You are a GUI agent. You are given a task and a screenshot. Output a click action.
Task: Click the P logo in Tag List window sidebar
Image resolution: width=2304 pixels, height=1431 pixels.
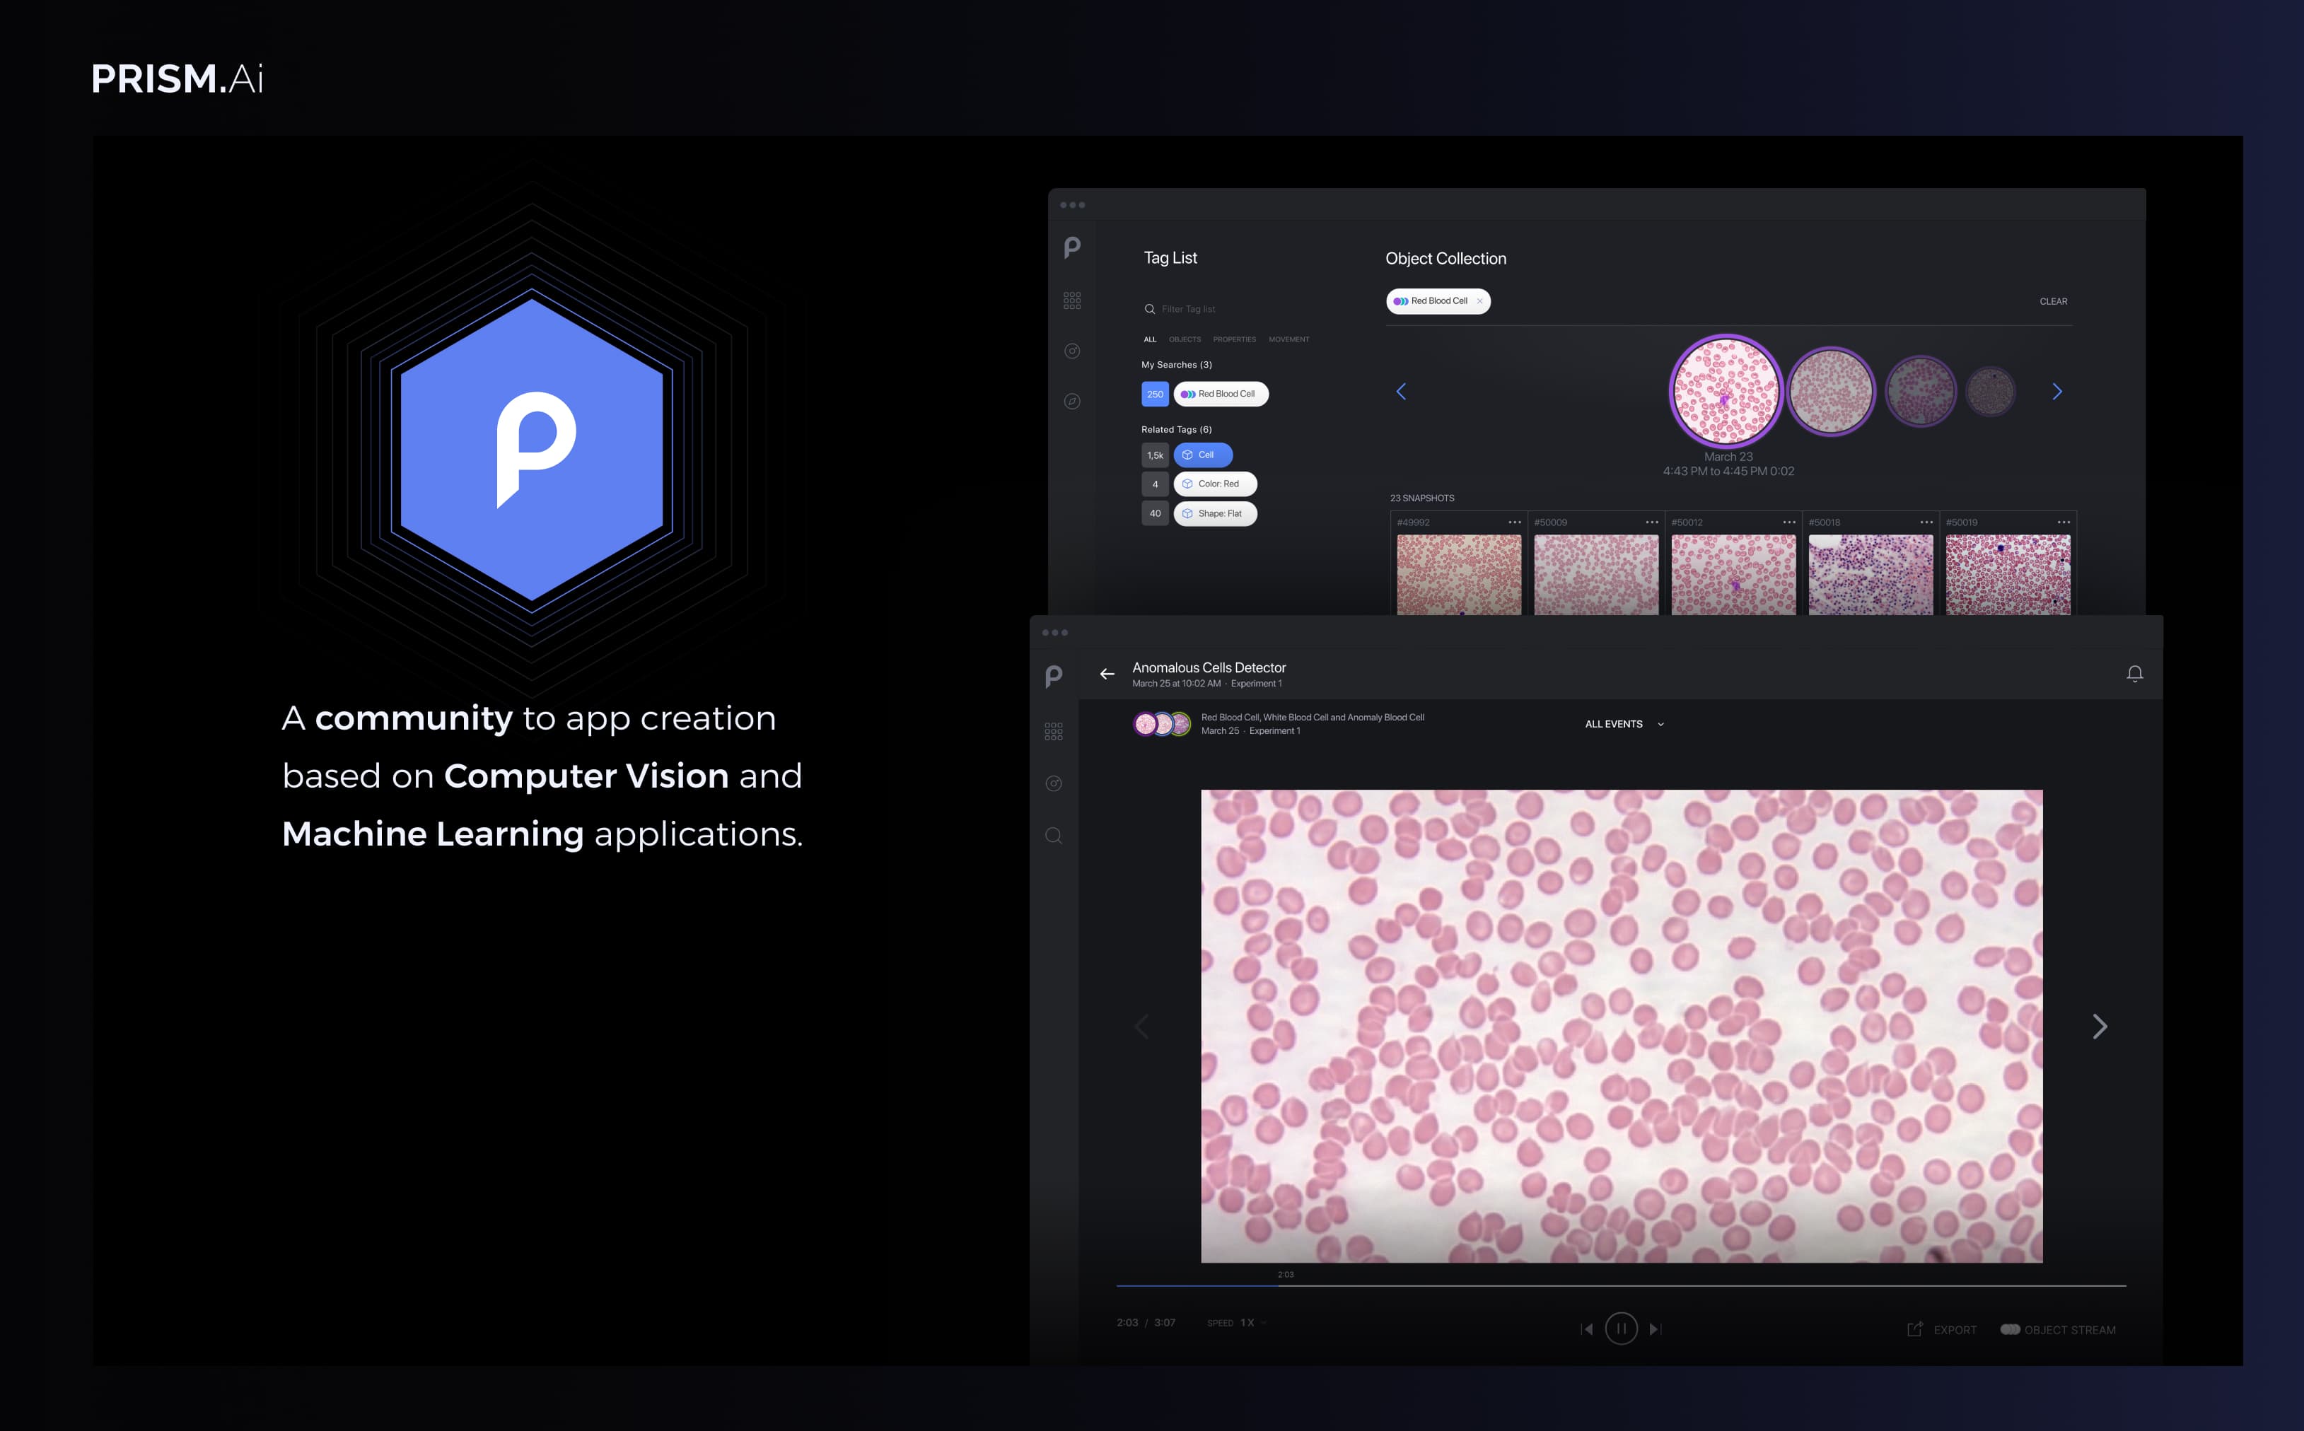point(1071,248)
